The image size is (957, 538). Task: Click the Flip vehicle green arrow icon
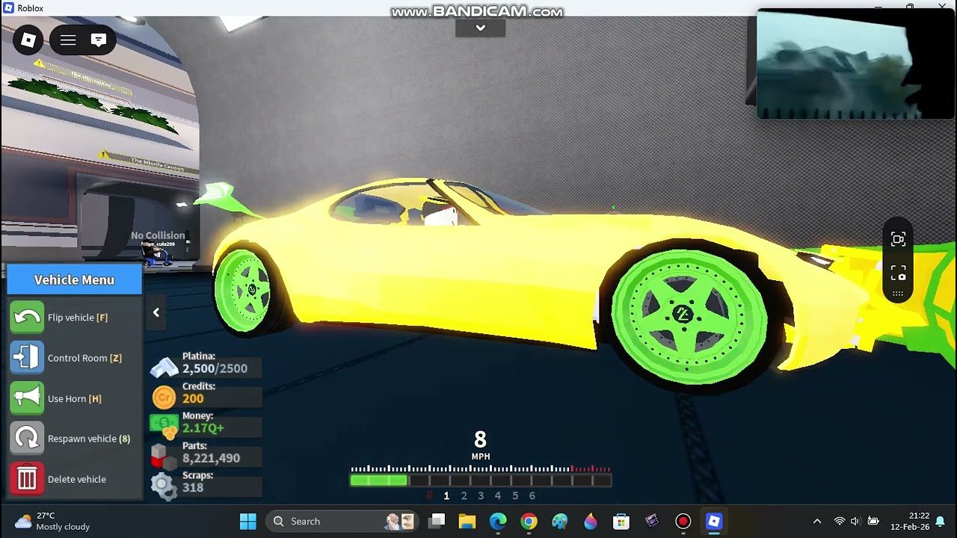pos(27,318)
